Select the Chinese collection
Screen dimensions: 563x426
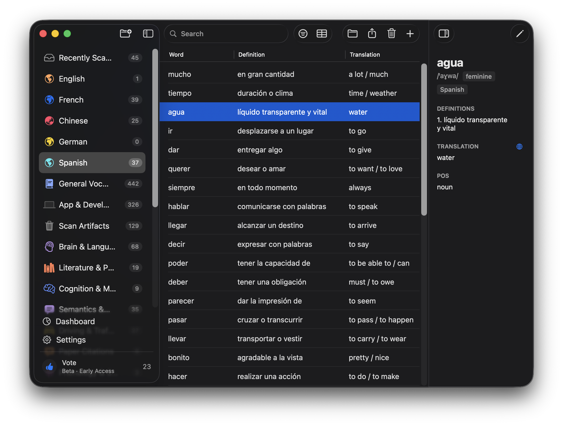pyautogui.click(x=92, y=121)
